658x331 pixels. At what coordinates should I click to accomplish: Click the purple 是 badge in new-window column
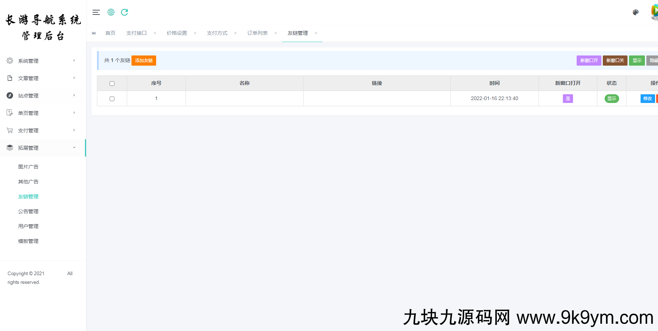tap(568, 99)
